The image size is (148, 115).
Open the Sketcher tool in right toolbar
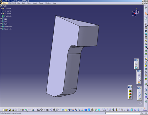[146, 19]
